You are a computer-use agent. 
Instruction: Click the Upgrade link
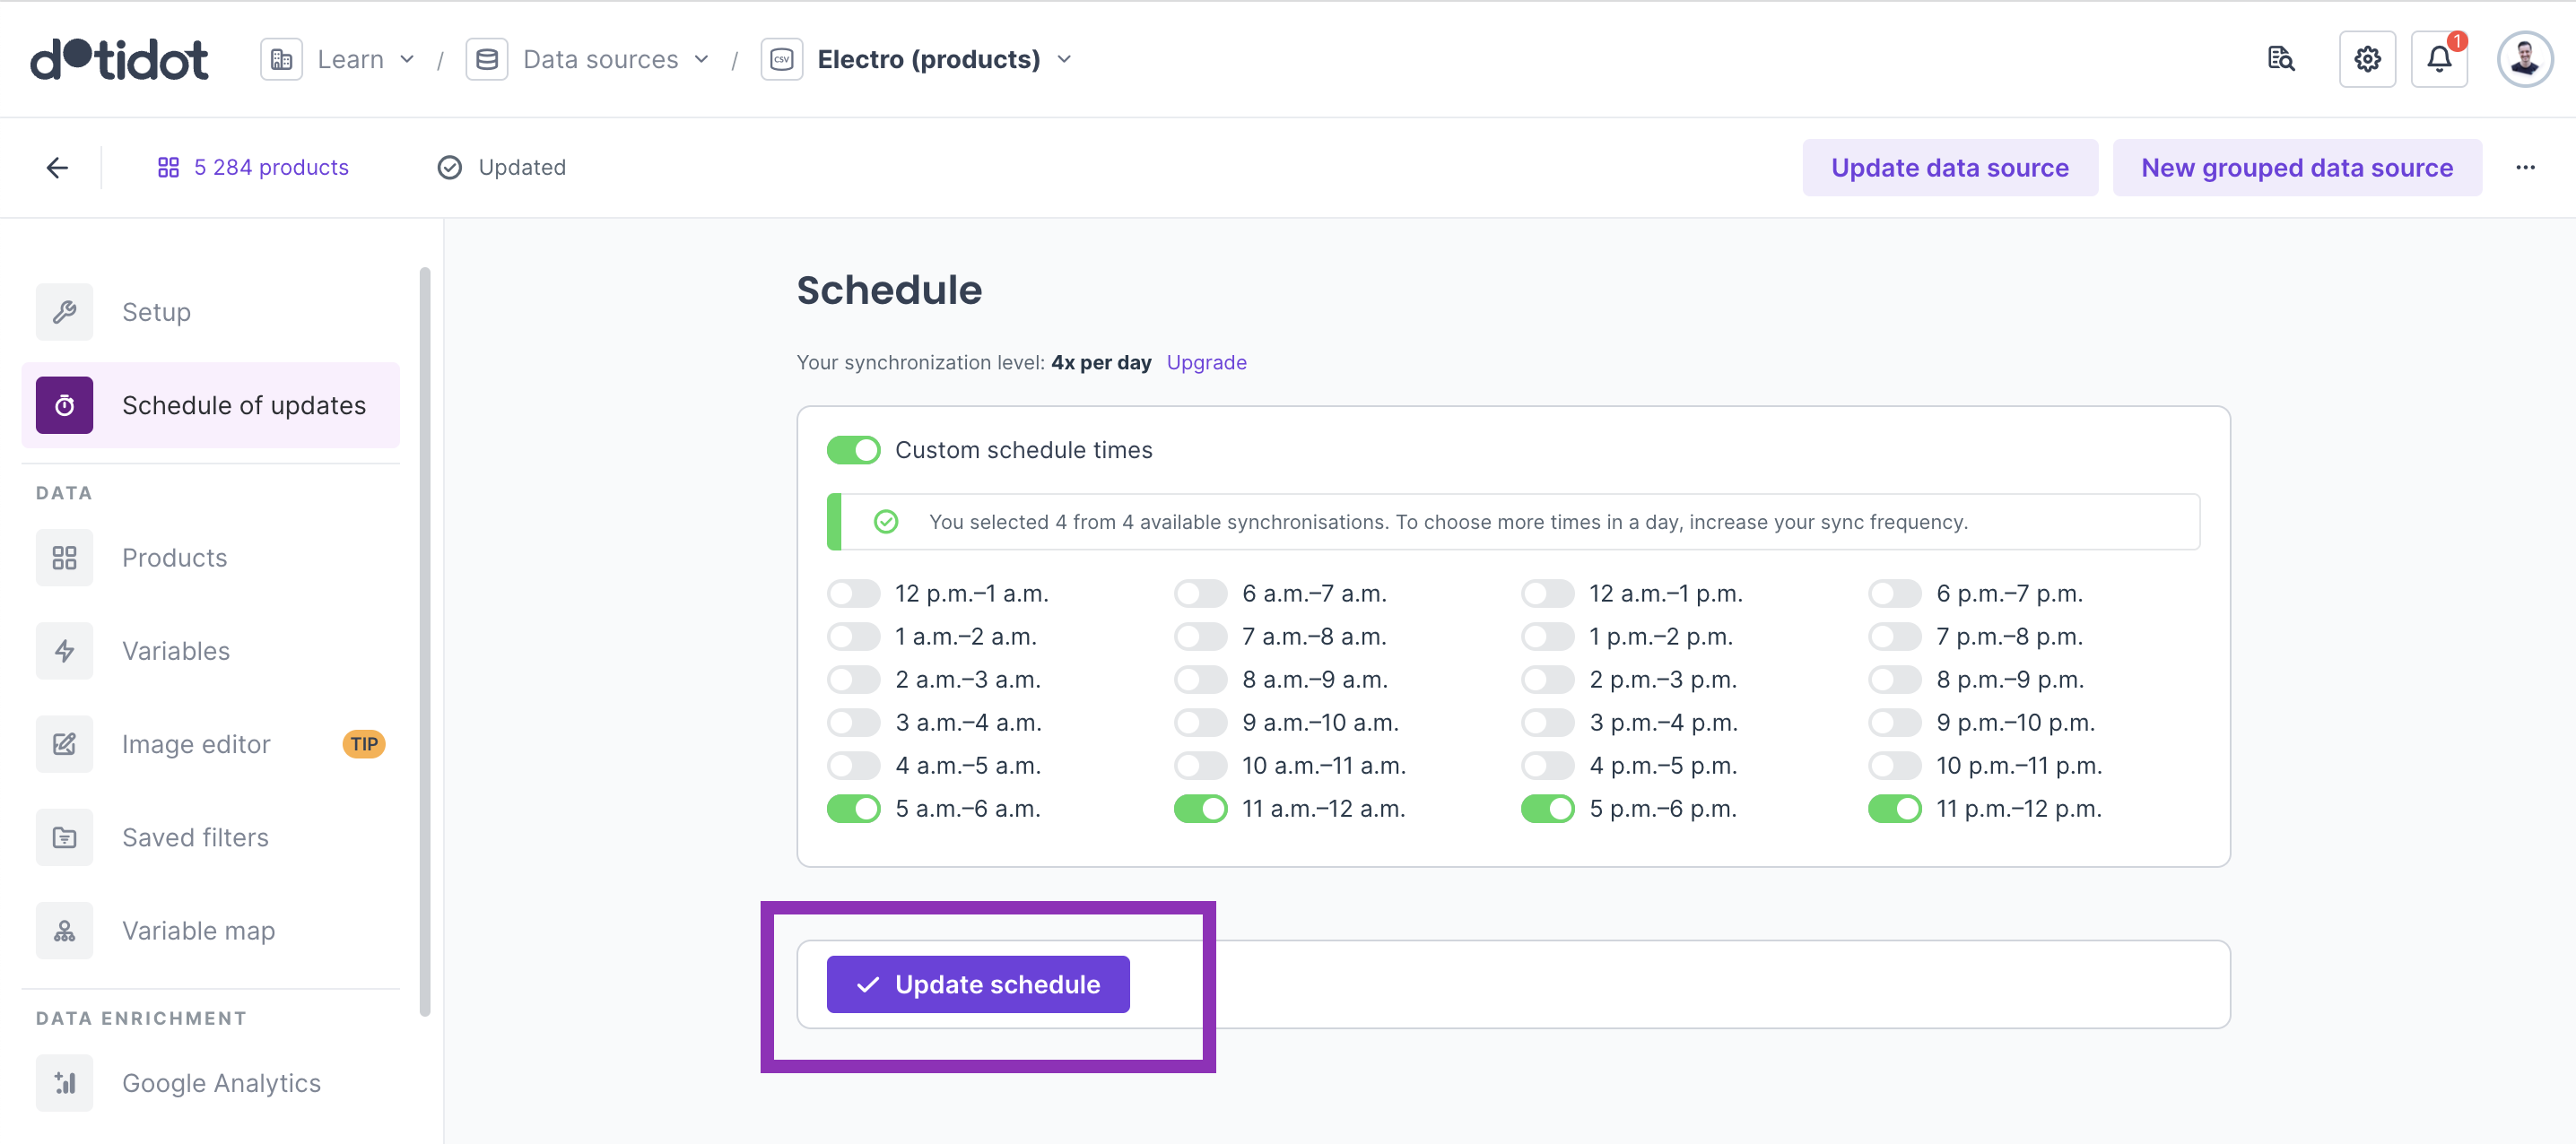1206,362
